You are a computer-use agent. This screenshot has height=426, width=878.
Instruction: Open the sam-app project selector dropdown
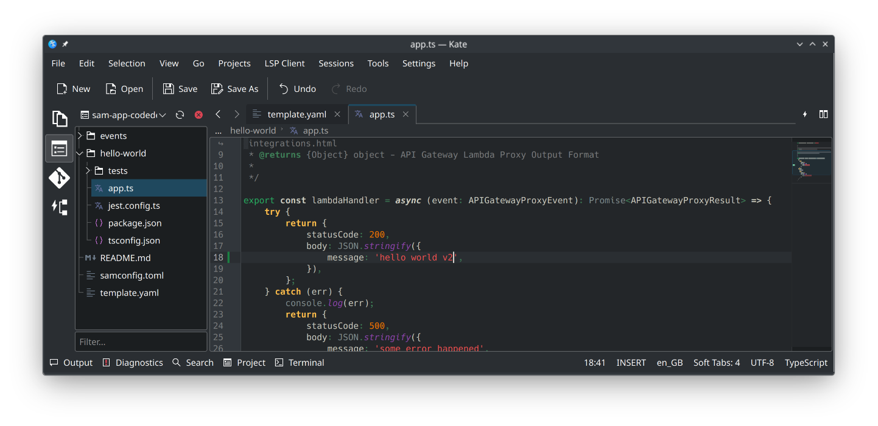point(123,114)
